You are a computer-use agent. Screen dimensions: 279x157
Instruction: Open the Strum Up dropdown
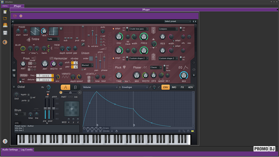pyautogui.click(x=20, y=114)
